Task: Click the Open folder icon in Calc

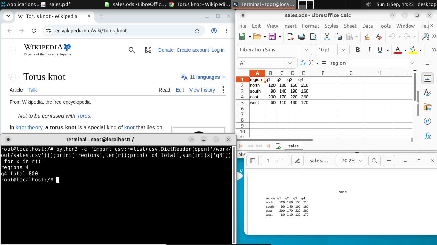Action: point(257,37)
